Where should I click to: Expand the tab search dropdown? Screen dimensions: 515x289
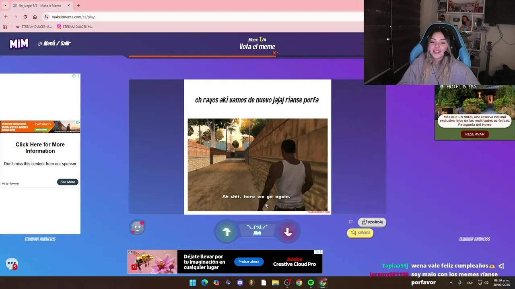(5, 6)
